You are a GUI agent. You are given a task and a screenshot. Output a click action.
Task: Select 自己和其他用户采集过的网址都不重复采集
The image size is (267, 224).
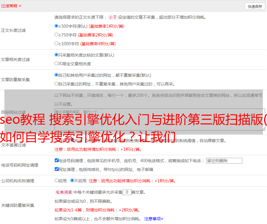[x=57, y=75]
